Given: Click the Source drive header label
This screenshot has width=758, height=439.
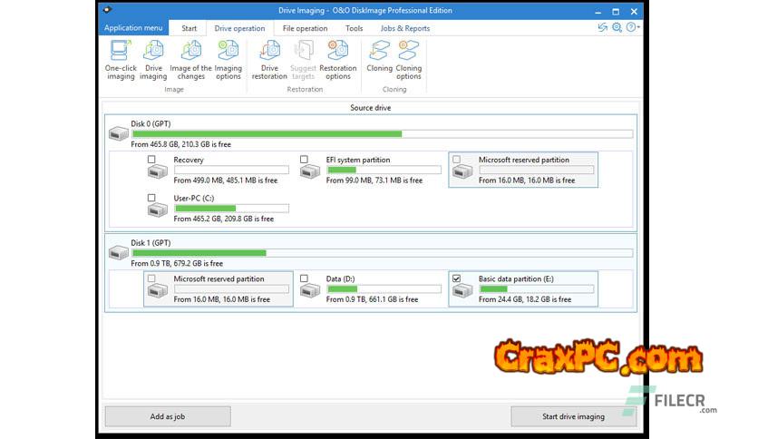Looking at the screenshot, I should [x=370, y=108].
